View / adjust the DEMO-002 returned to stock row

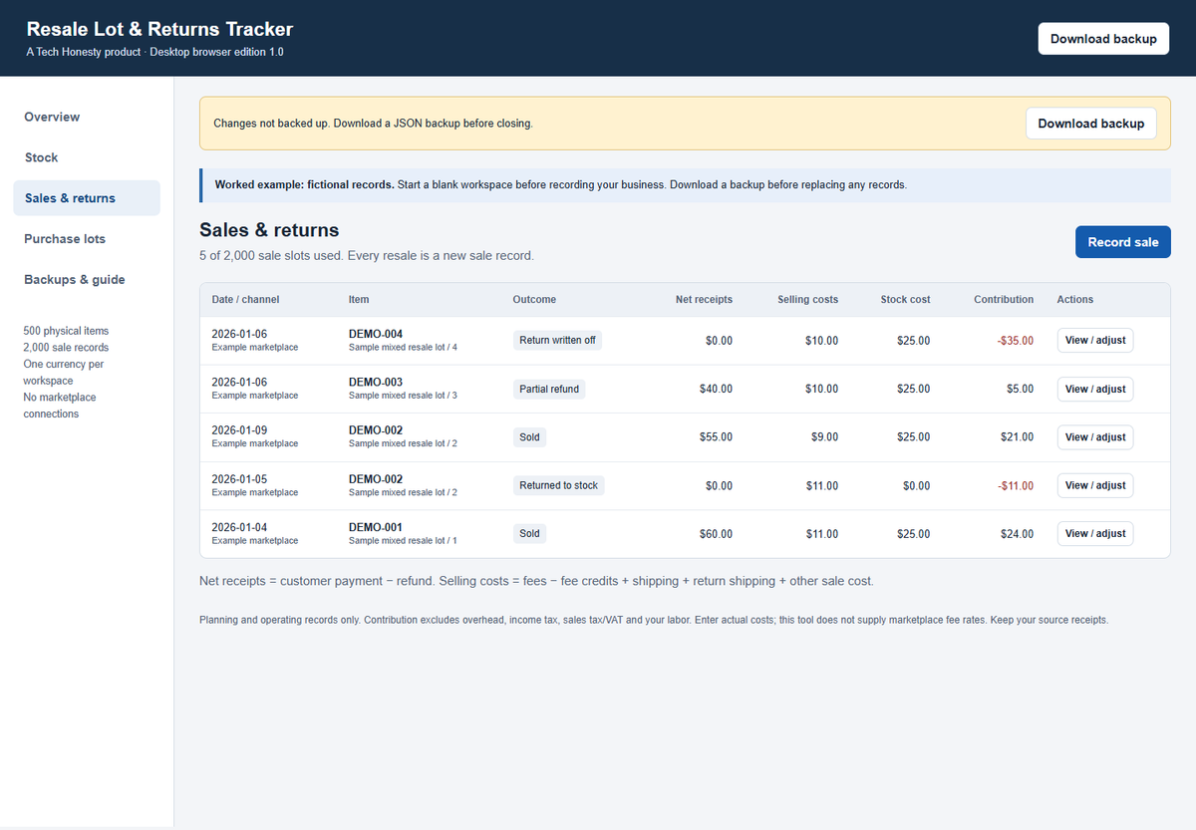[1095, 485]
